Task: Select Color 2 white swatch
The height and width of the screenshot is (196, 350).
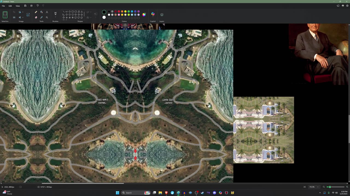Action: [x=104, y=17]
